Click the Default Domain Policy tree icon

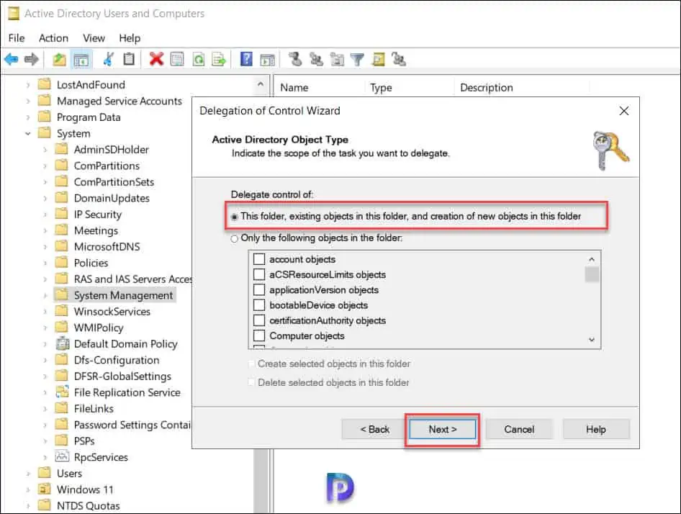(x=63, y=343)
